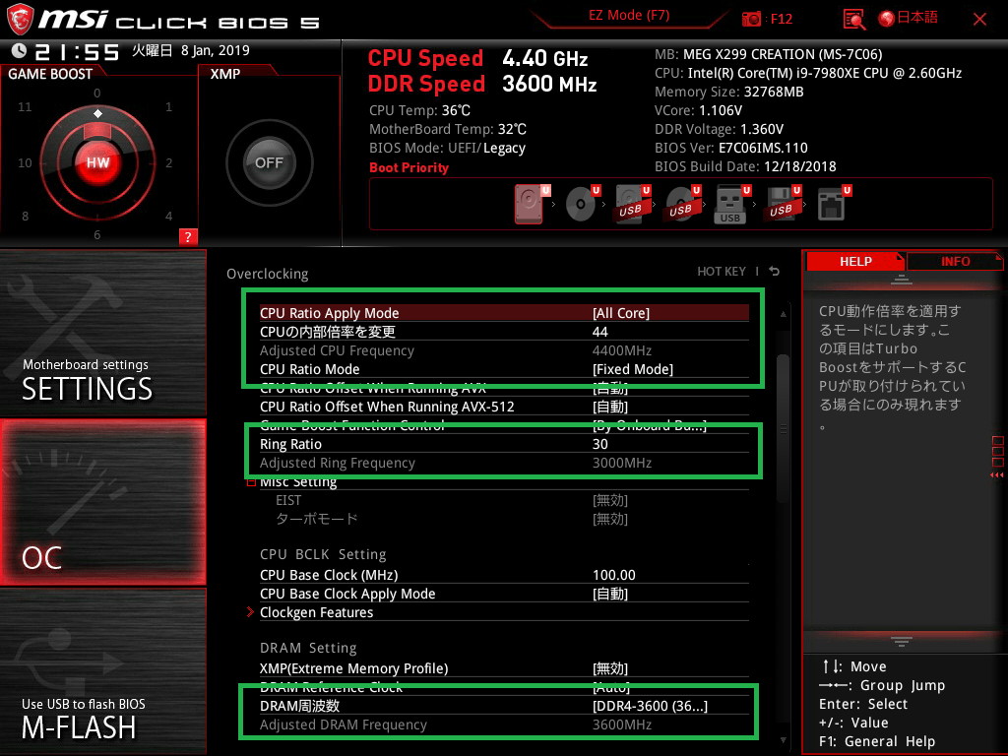Click the MotherBoard Temp 32℃ reading
Screen dimensions: 1008x756
(x=448, y=129)
